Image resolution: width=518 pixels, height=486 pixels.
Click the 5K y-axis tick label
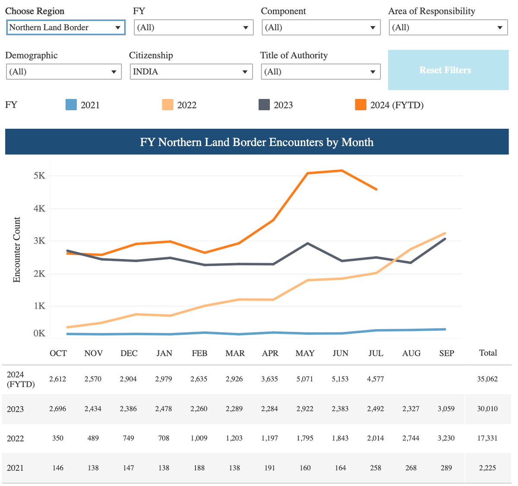point(39,176)
